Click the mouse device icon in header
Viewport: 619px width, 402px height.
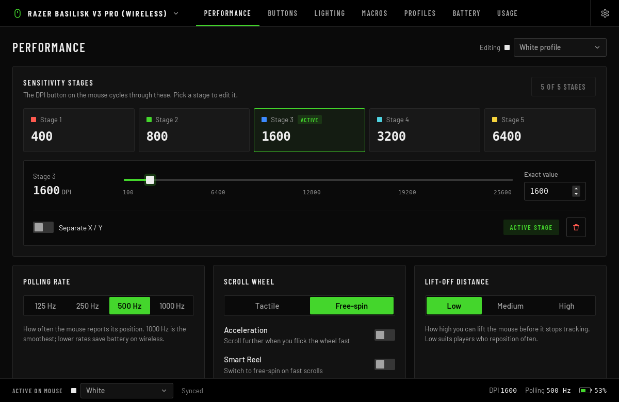click(17, 13)
